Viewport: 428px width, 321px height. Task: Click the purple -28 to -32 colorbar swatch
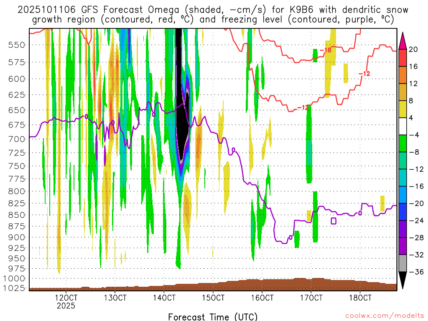coord(403,247)
